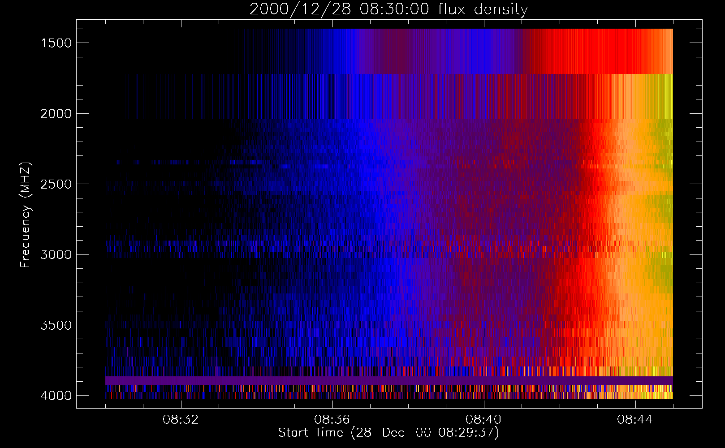This screenshot has height=448, width=725.
Task: Click the 08:32 time axis label
Action: point(181,420)
